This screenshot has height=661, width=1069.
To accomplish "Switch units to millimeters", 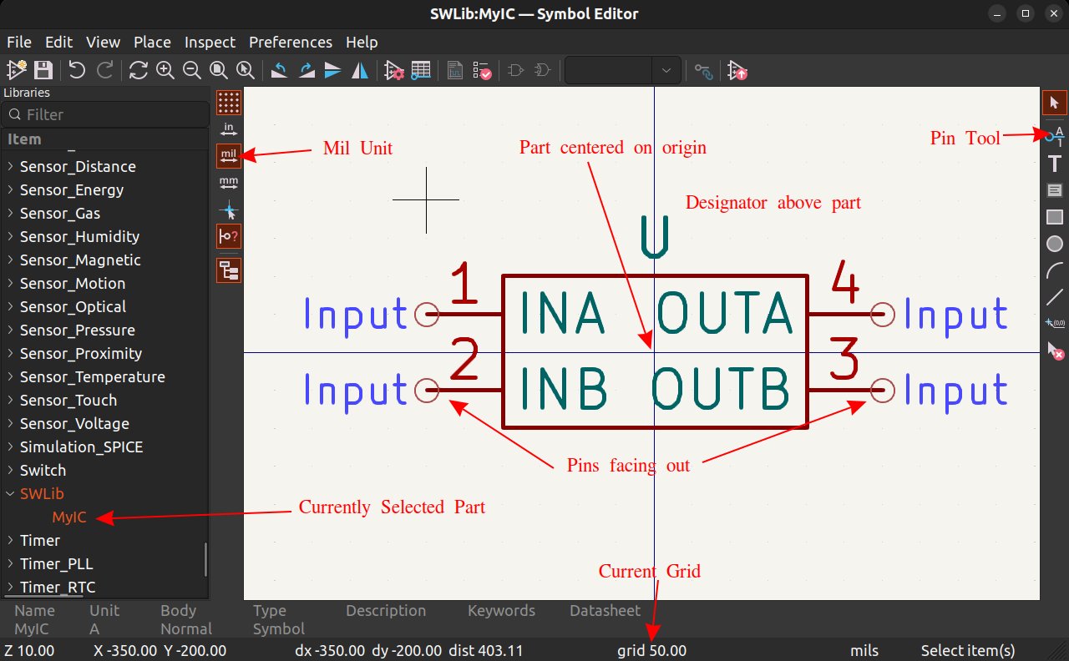I will click(x=229, y=183).
